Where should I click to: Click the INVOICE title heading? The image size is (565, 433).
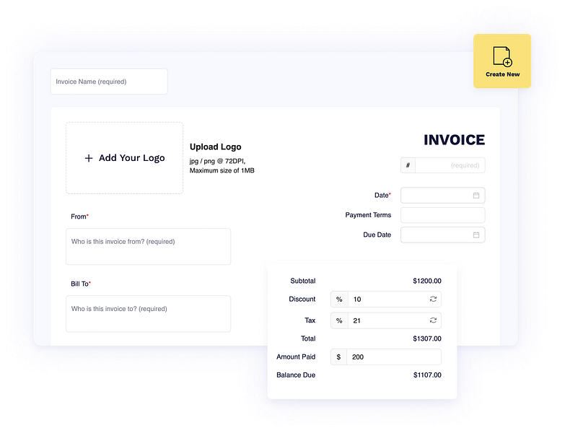(454, 140)
